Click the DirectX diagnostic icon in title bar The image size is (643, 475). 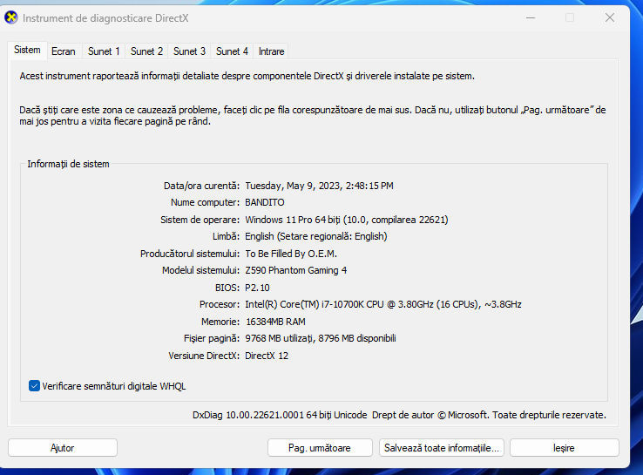pyautogui.click(x=11, y=17)
